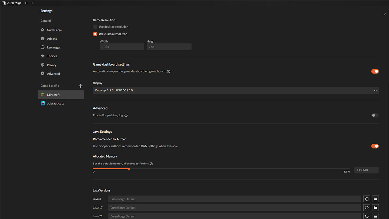The height and width of the screenshot is (219, 389).
Task: Click the 32576 slider maximum label
Action: tap(347, 172)
